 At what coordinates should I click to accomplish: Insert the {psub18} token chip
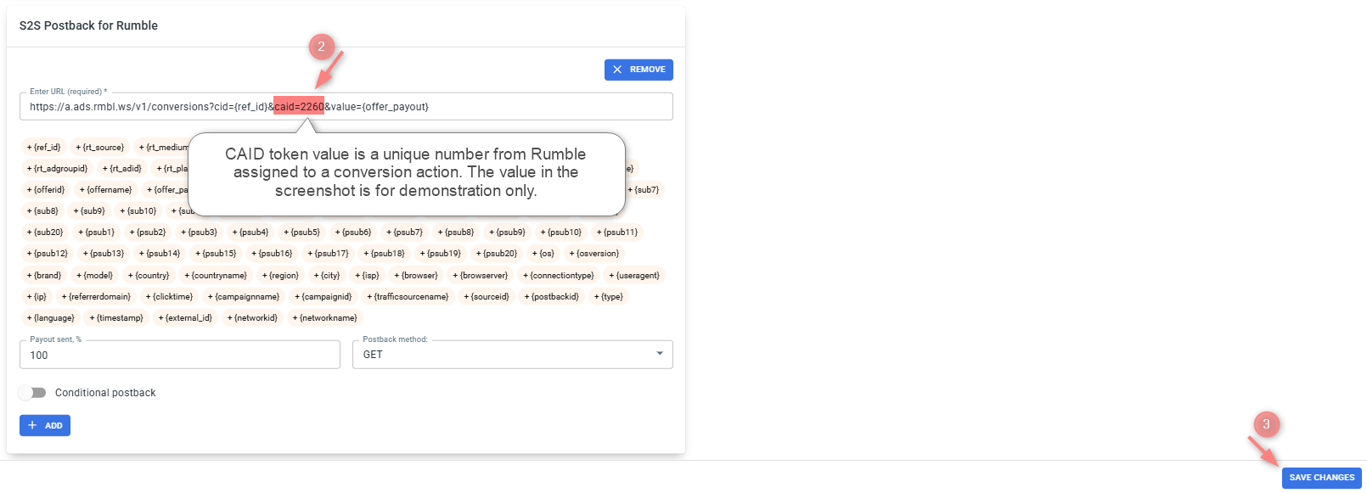pyautogui.click(x=385, y=254)
